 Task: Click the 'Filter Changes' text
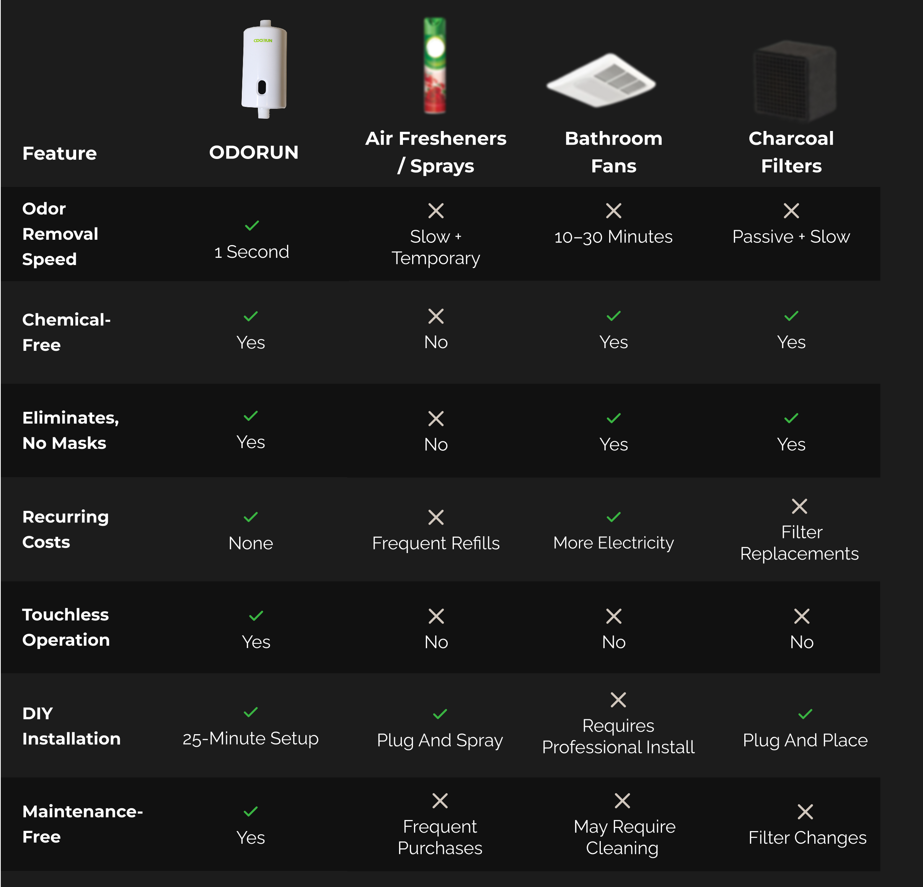point(807,838)
